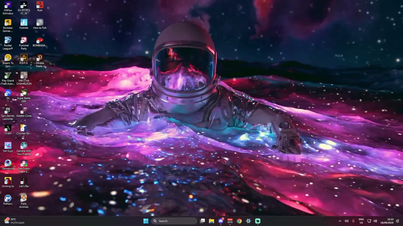403x226 pixels.
Task: Click the Fall Guys desktop icon
Action: (8, 147)
